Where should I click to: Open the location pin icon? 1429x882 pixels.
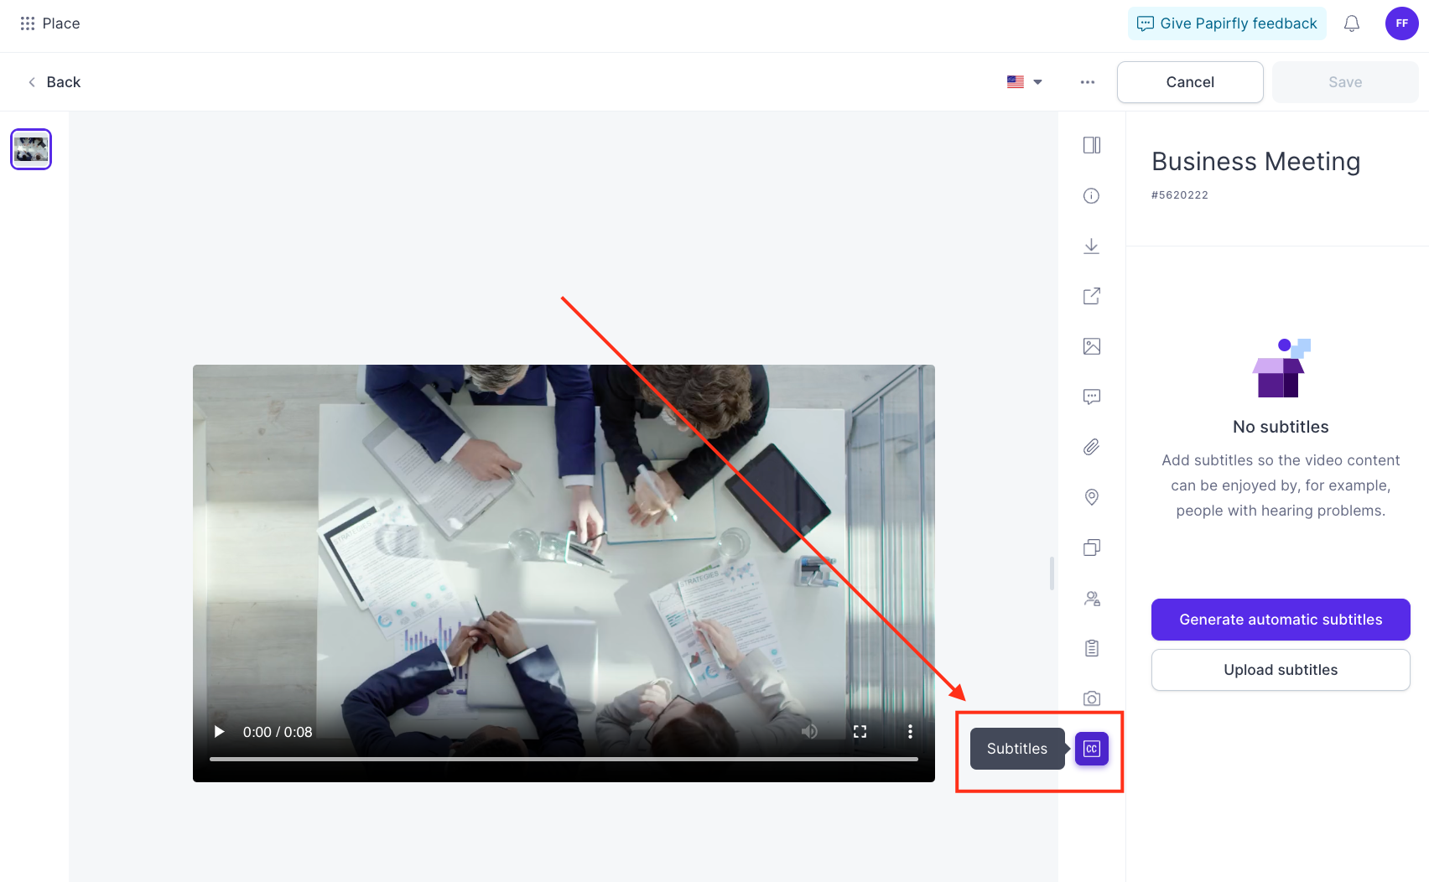[1092, 497]
